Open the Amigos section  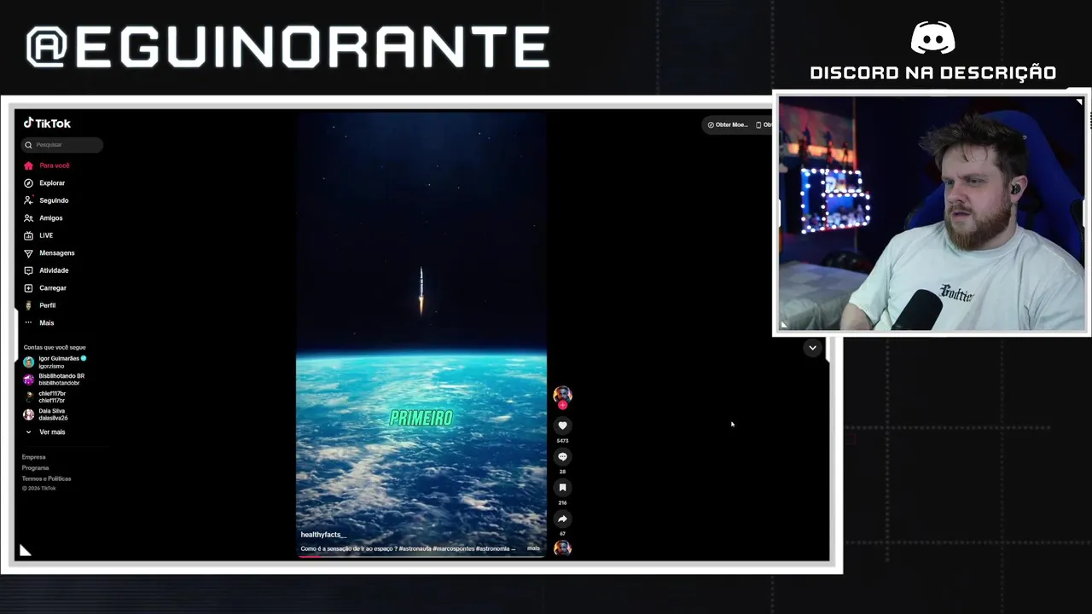(x=43, y=218)
